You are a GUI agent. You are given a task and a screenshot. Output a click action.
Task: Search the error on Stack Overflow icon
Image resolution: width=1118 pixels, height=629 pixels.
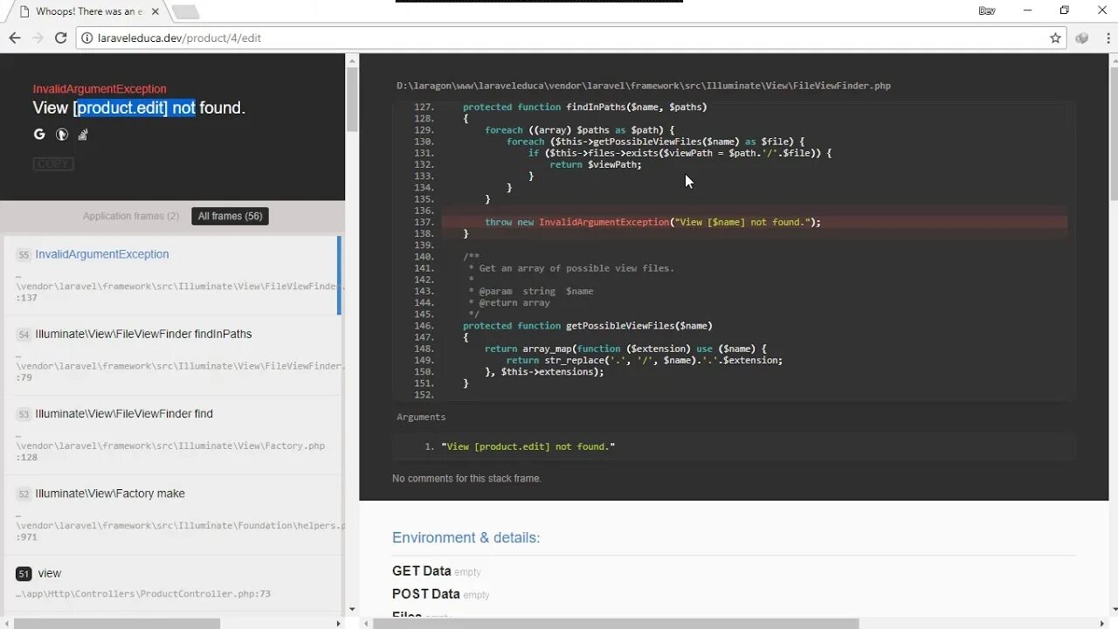point(84,135)
